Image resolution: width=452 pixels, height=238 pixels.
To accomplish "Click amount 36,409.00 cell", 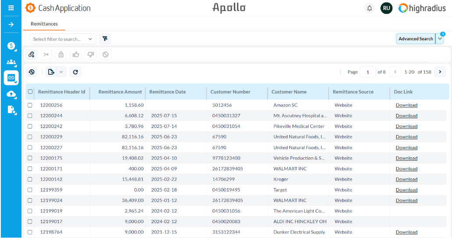I will [x=133, y=200].
